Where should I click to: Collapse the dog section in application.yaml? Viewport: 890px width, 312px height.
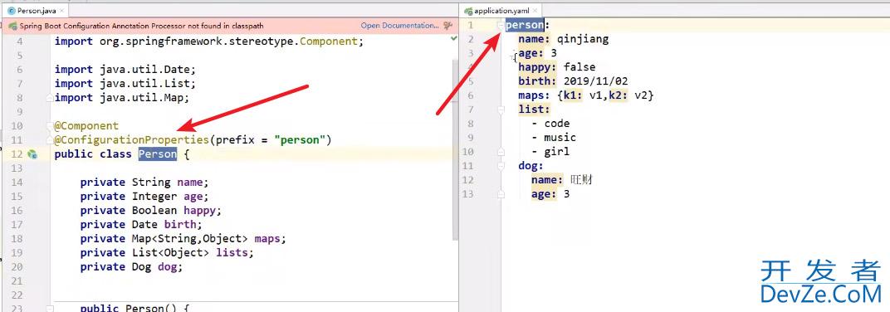tap(501, 166)
